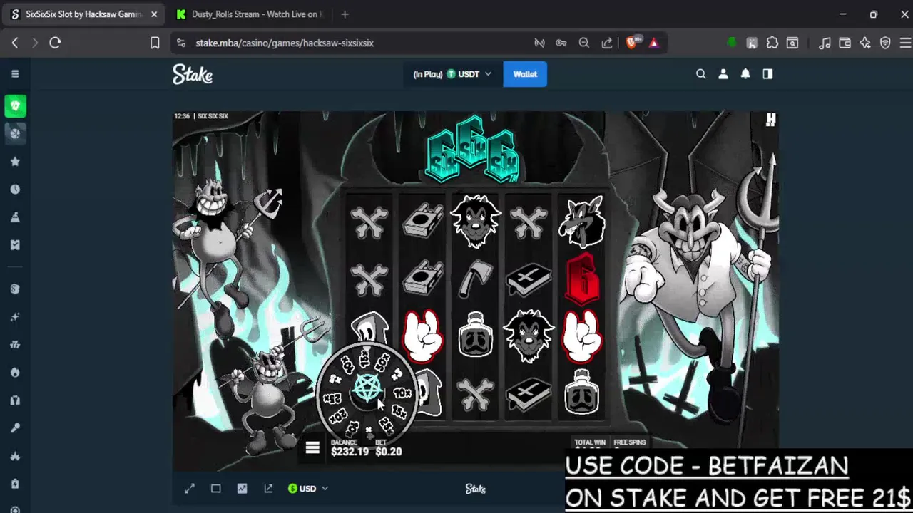Image resolution: width=913 pixels, height=513 pixels.
Task: View site information icon in address bar
Action: (x=180, y=43)
